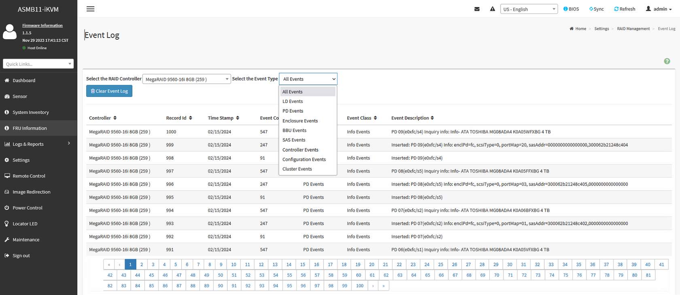Open the US - English language dropdown

[529, 9]
